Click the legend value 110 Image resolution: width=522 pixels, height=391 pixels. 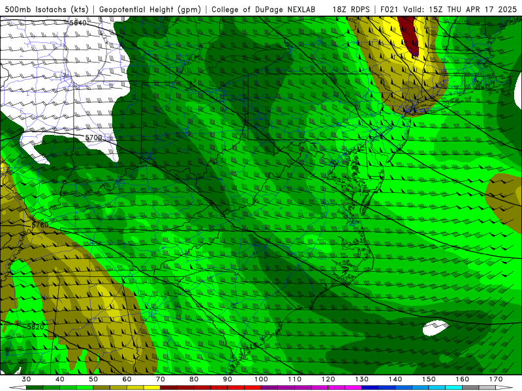click(x=295, y=379)
